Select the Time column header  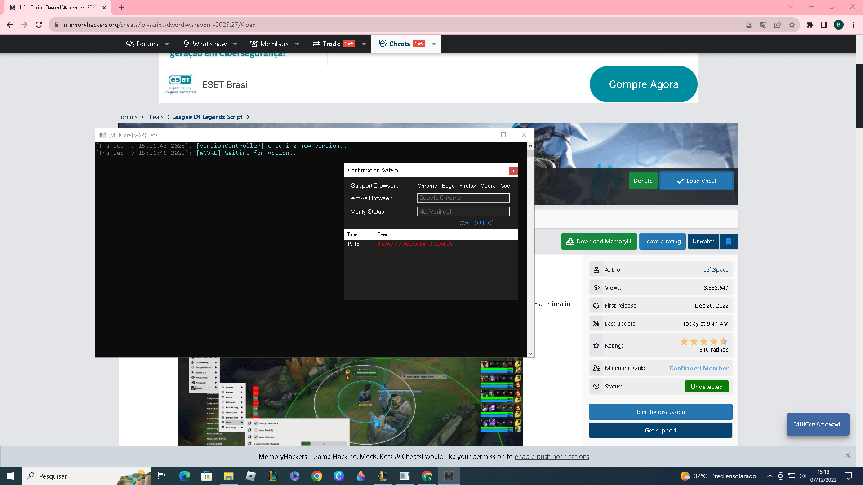pos(359,234)
